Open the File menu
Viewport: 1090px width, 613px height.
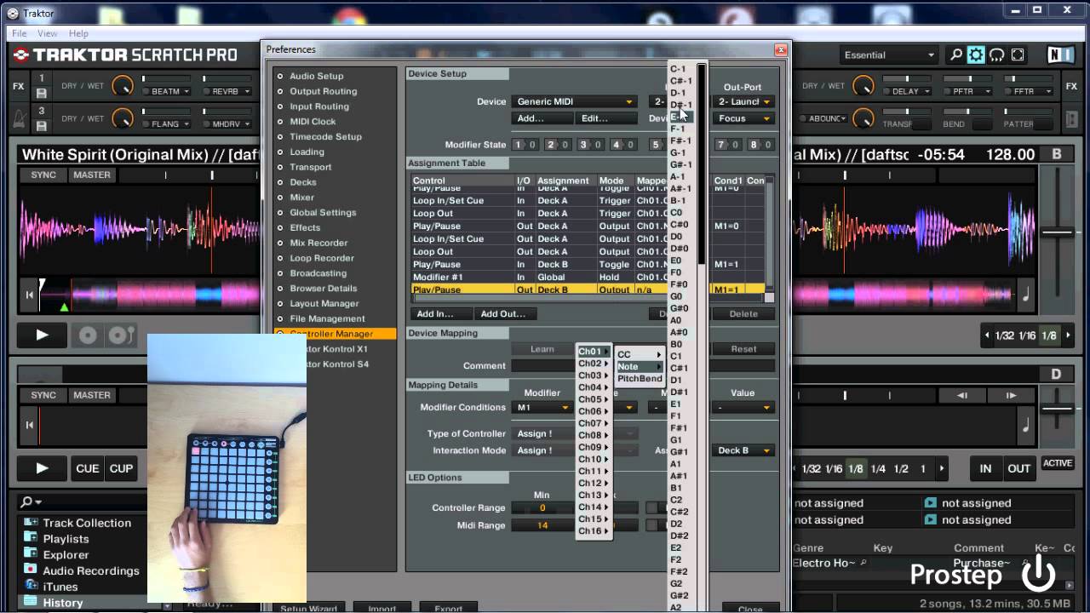pos(19,33)
